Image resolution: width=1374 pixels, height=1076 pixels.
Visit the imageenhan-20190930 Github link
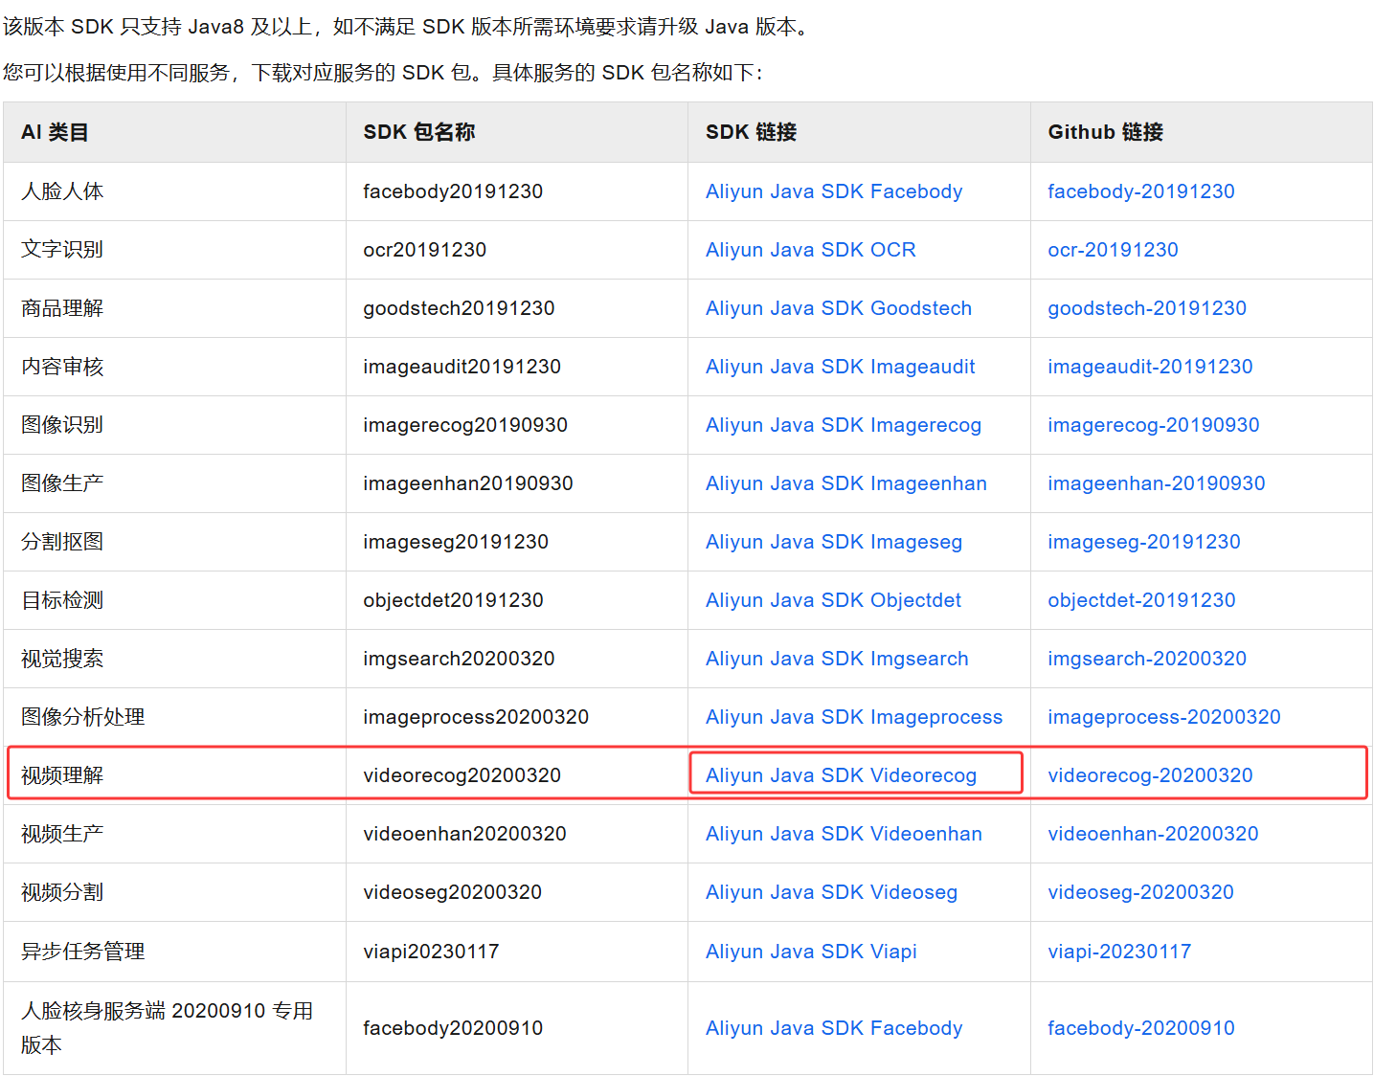pyautogui.click(x=1157, y=483)
